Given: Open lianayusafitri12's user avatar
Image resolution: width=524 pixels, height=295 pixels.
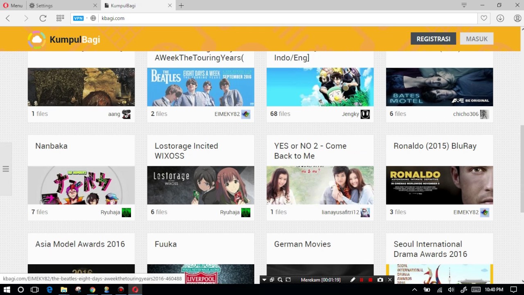Looking at the screenshot, I should (365, 212).
